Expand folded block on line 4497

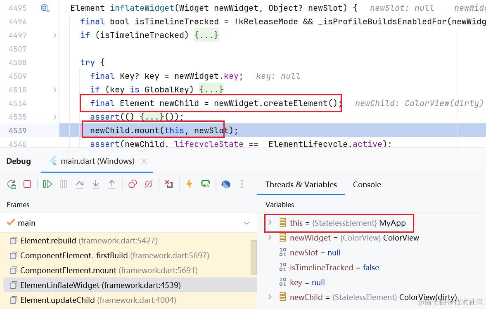[55, 35]
